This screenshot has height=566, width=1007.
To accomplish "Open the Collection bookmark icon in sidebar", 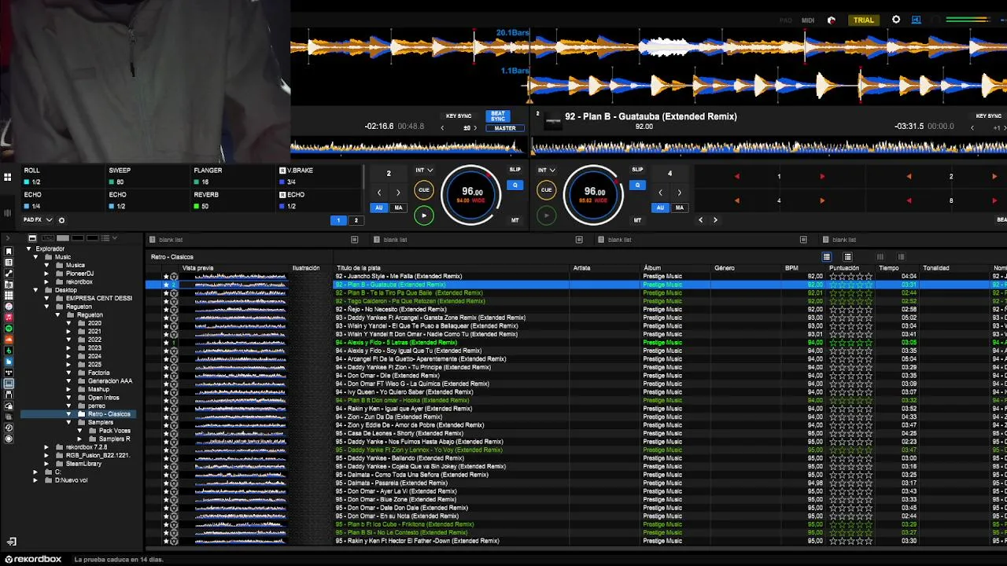I will click(x=9, y=251).
